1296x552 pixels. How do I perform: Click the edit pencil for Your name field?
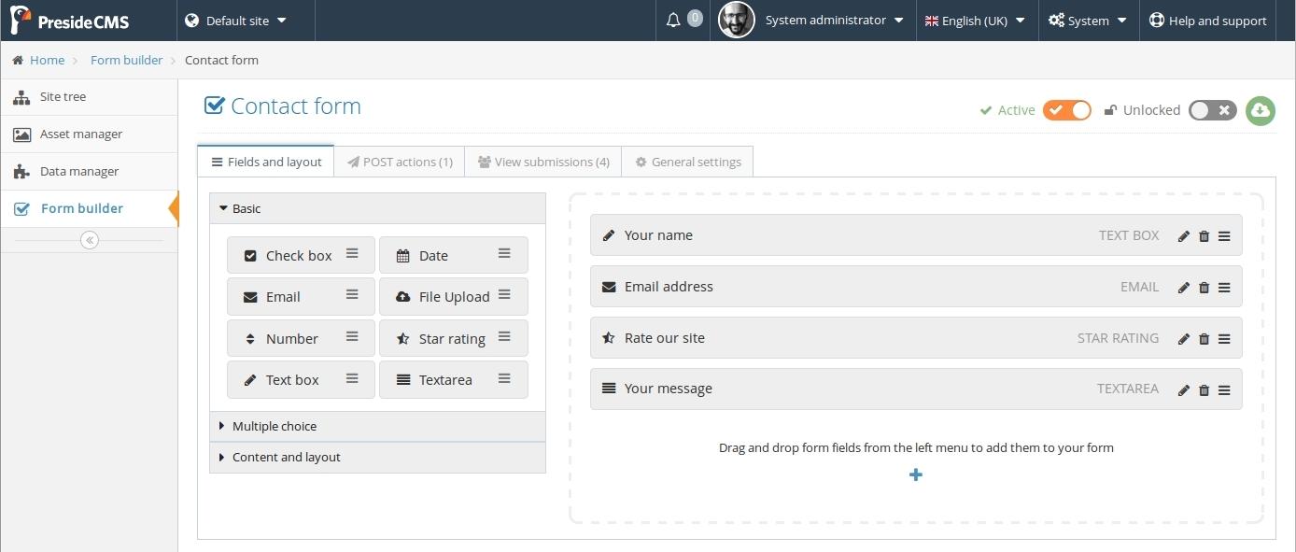click(1183, 236)
